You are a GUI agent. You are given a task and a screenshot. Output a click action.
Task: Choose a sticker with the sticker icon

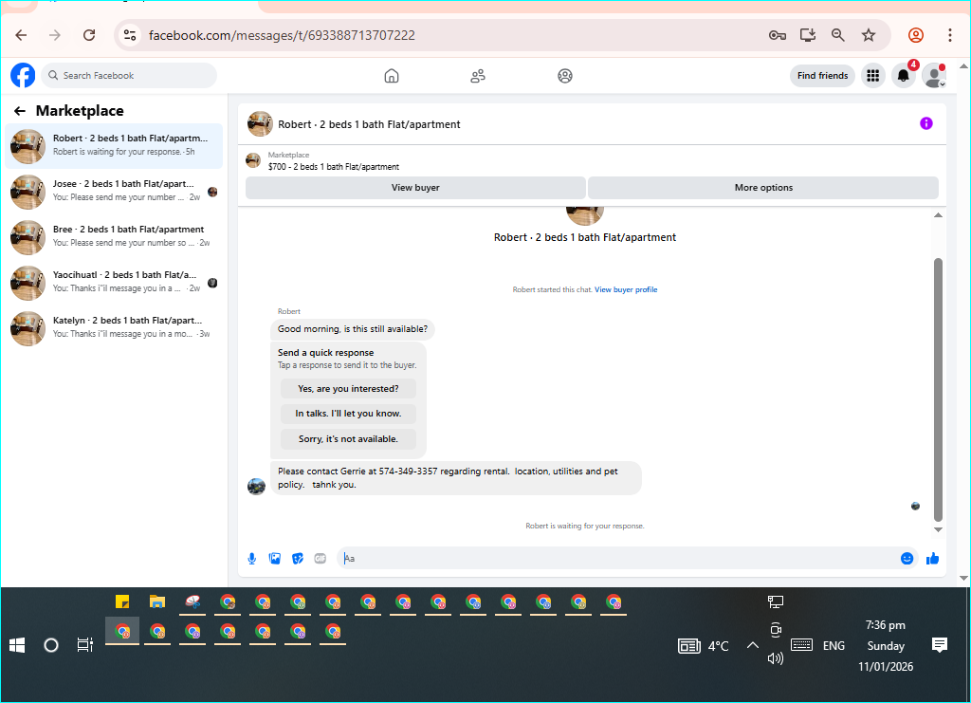pyautogui.click(x=298, y=559)
